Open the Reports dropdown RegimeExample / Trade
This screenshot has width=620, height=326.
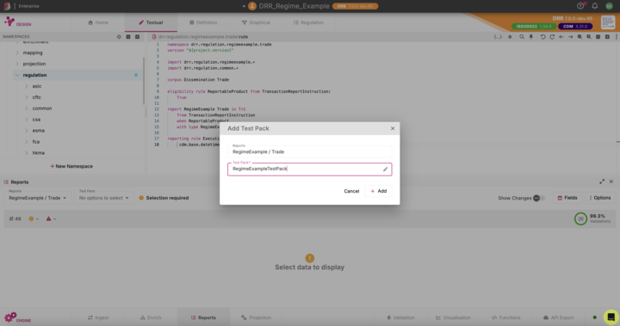tap(38, 198)
